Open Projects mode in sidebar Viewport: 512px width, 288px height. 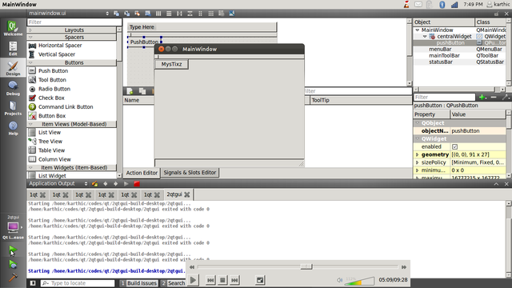coord(13,108)
